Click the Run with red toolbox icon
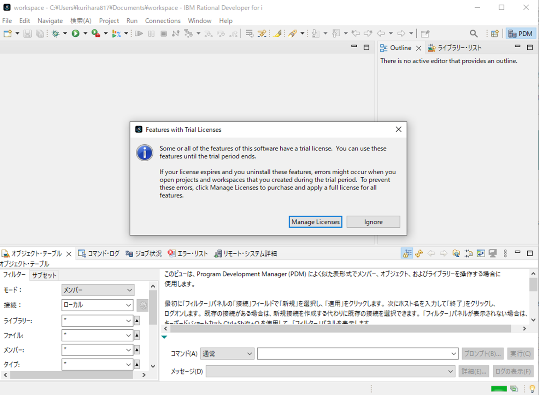 [x=95, y=34]
